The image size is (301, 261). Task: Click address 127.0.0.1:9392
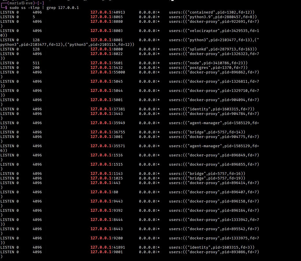pos(107,210)
